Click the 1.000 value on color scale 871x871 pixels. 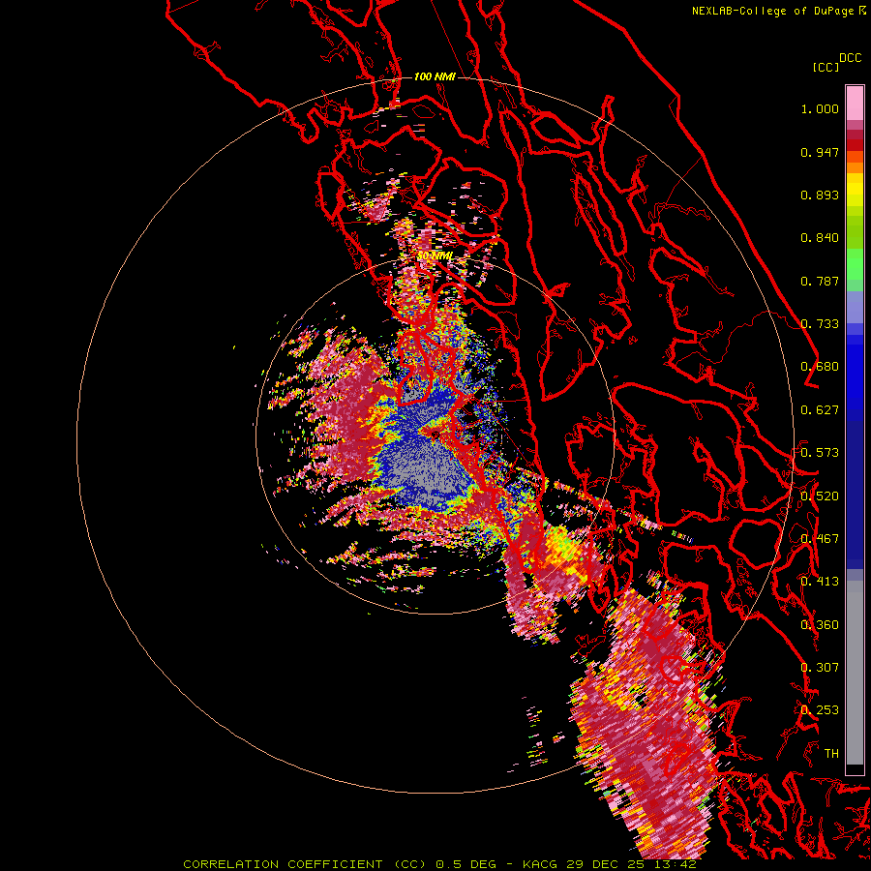click(820, 108)
